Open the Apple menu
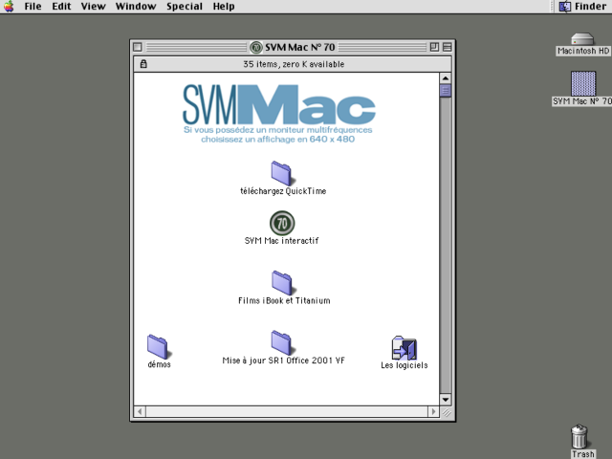Viewport: 612px width, 459px height. [9, 7]
